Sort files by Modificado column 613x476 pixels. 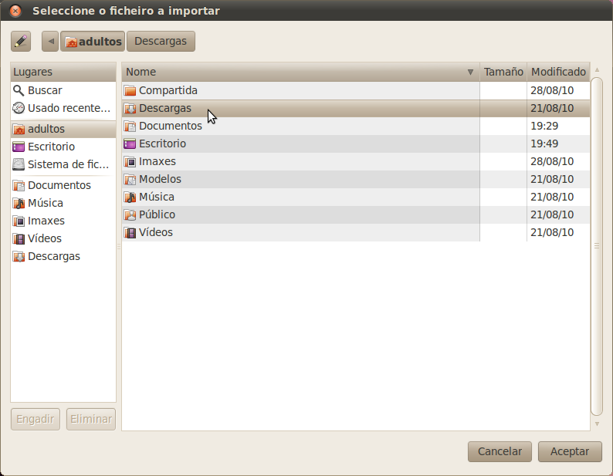click(x=558, y=72)
